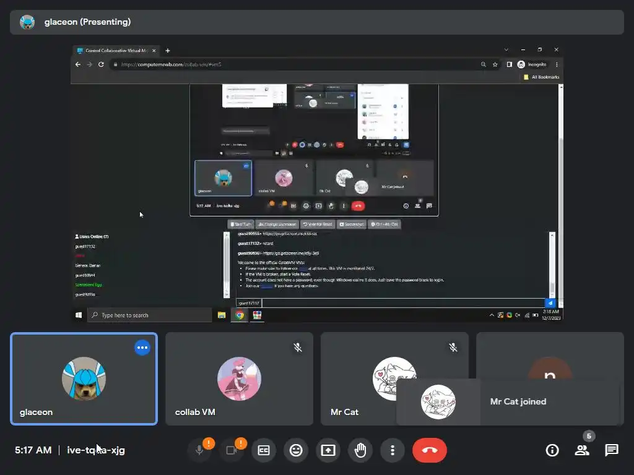634x475 pixels.
Task: Open a new tab with plus button
Action: click(167, 51)
